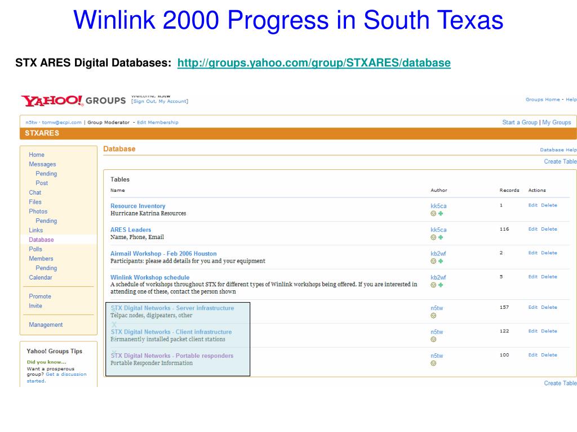577x432 pixels.
Task: Open Polls in the sidebar
Action: [x=35, y=249]
